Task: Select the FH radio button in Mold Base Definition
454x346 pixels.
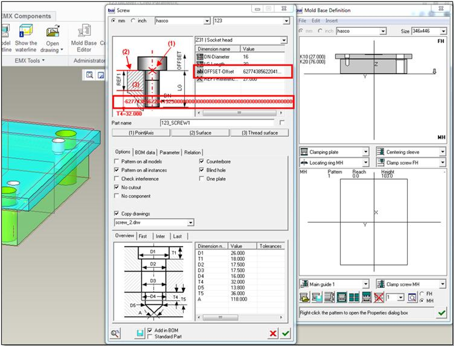Action: click(x=422, y=294)
